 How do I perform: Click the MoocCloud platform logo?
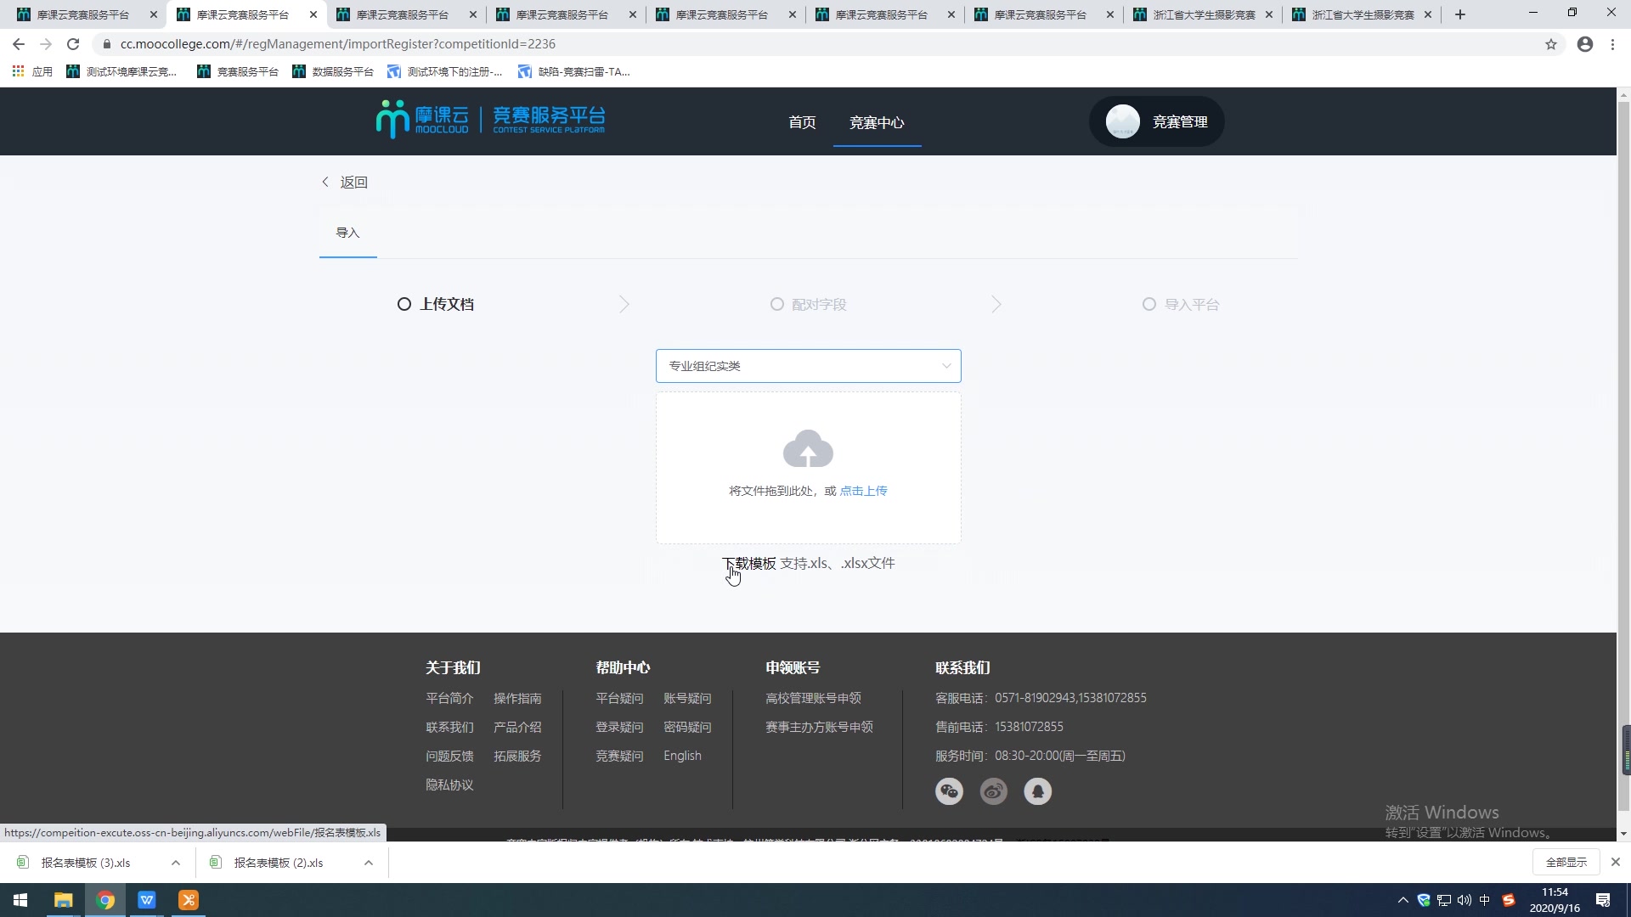[x=490, y=120]
